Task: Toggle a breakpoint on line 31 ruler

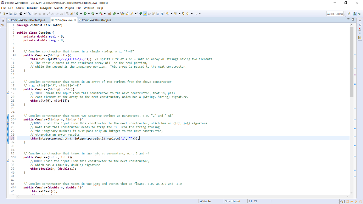Action: [8, 138]
